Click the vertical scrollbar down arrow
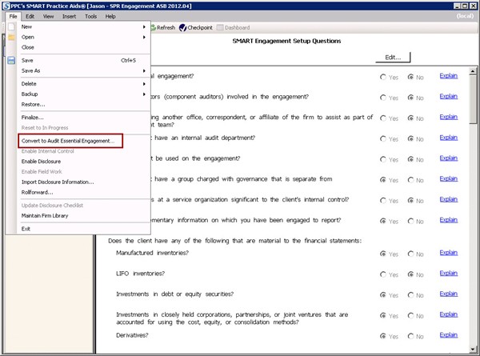The image size is (480, 356). tap(474, 350)
